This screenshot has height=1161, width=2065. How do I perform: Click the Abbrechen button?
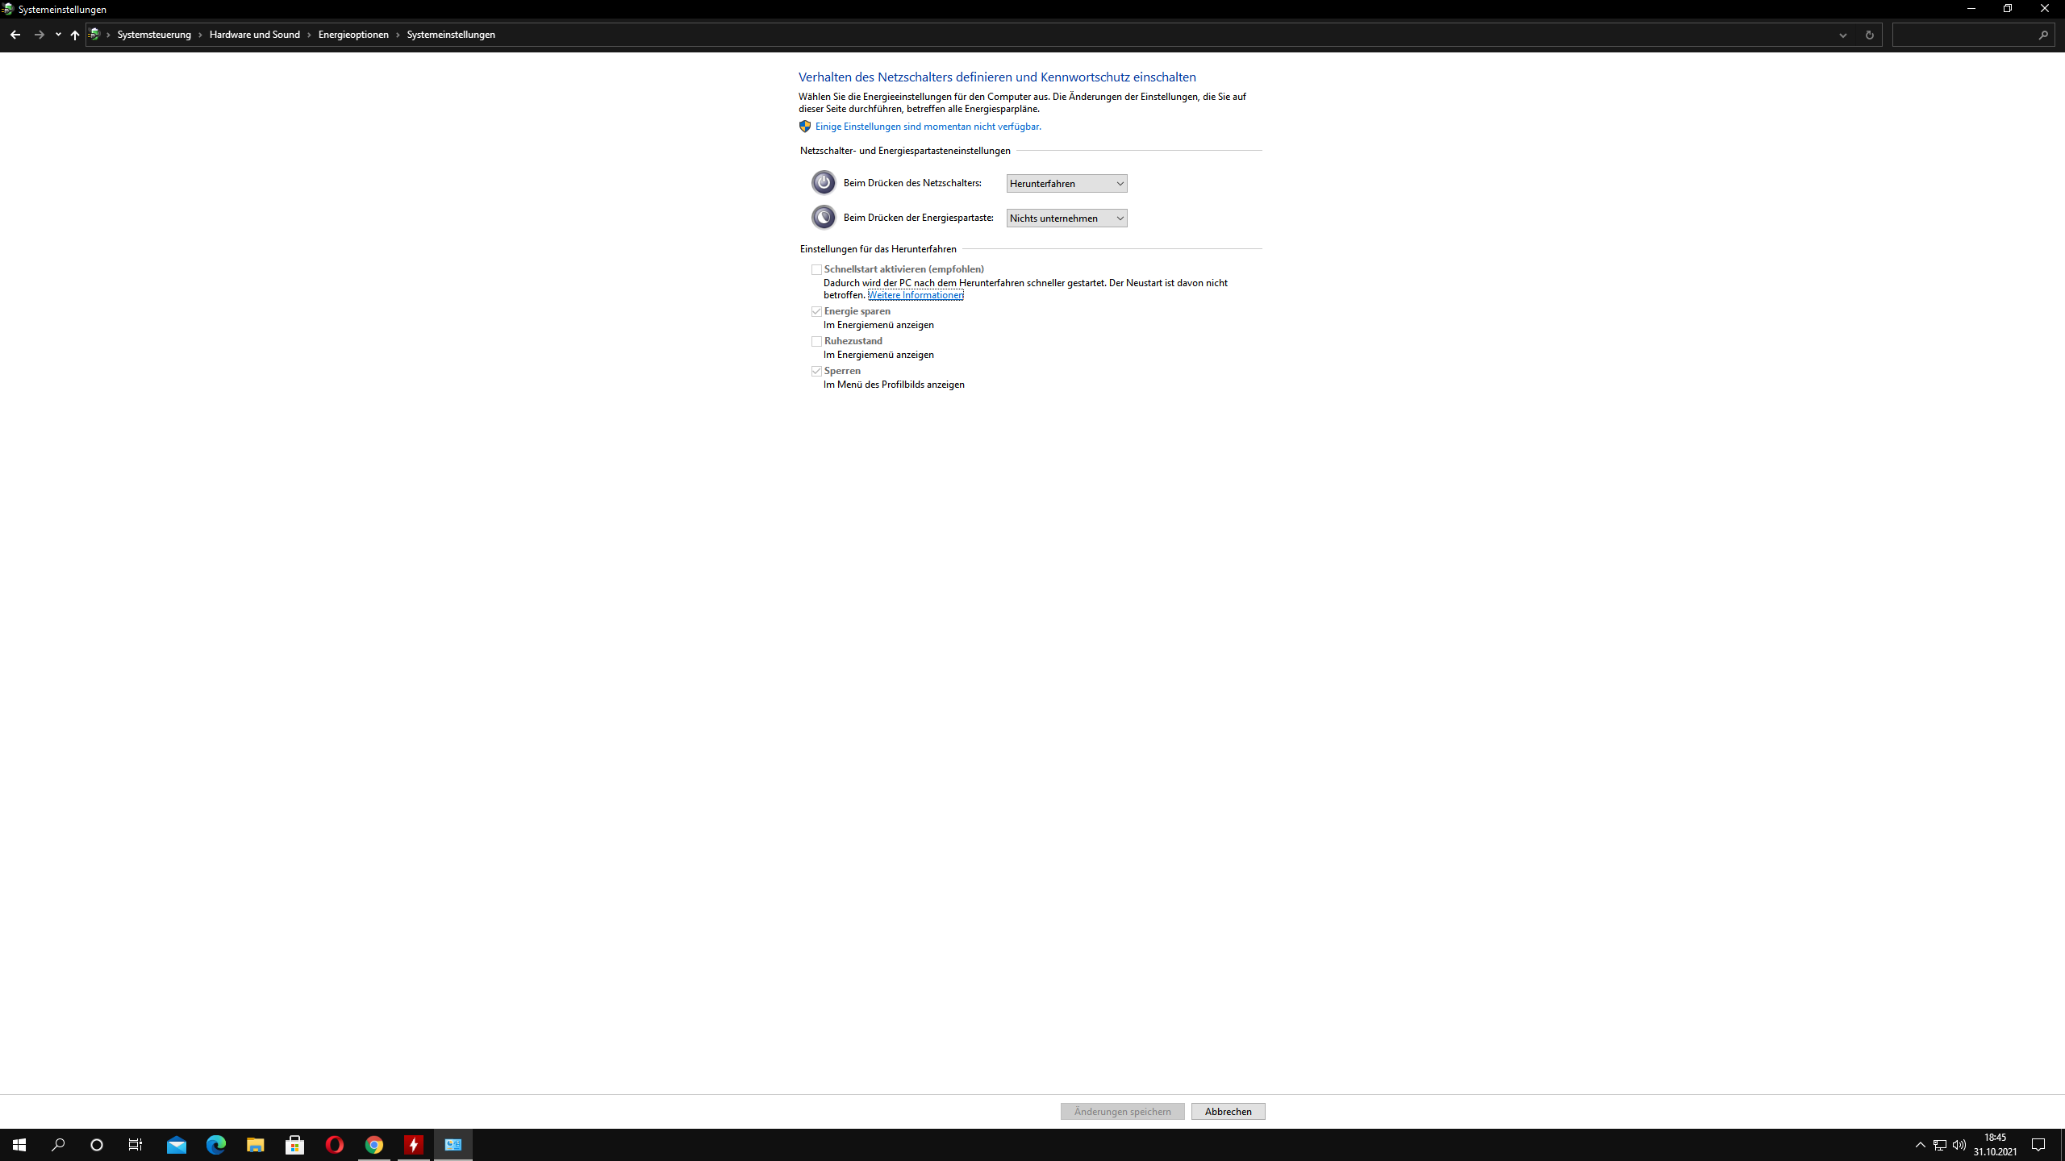coord(1228,1112)
